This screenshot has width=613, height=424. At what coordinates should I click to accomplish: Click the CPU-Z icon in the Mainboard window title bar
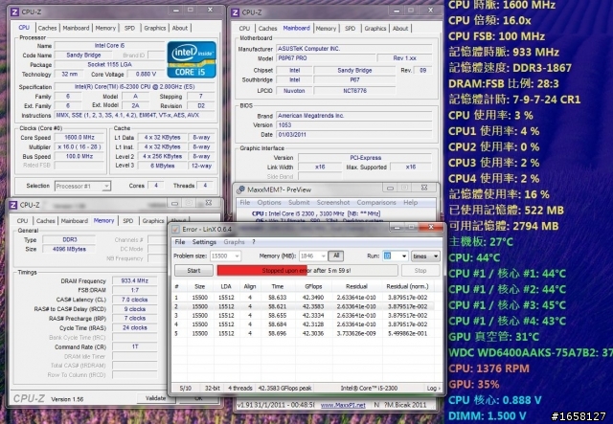click(235, 12)
